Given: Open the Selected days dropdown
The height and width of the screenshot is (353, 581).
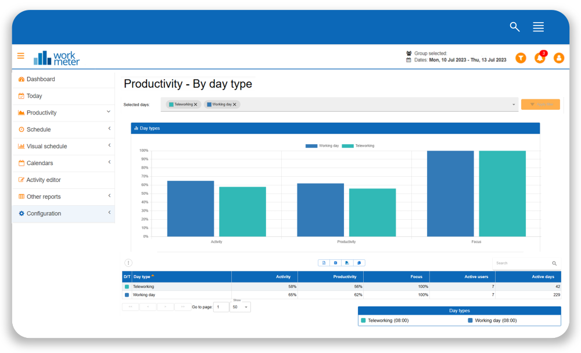Looking at the screenshot, I should (x=512, y=104).
